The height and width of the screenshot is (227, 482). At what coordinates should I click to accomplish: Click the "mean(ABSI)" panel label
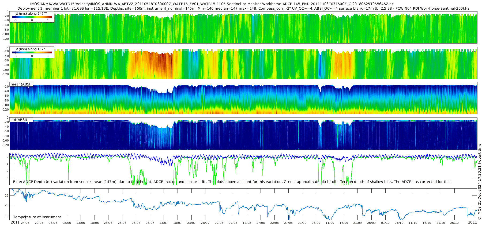pyautogui.click(x=21, y=84)
